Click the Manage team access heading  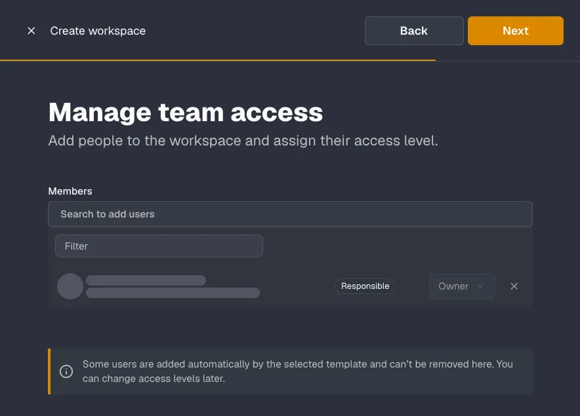pos(186,112)
